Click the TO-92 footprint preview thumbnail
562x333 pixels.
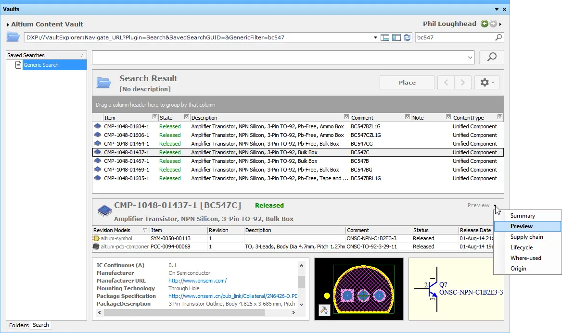pos(359,289)
